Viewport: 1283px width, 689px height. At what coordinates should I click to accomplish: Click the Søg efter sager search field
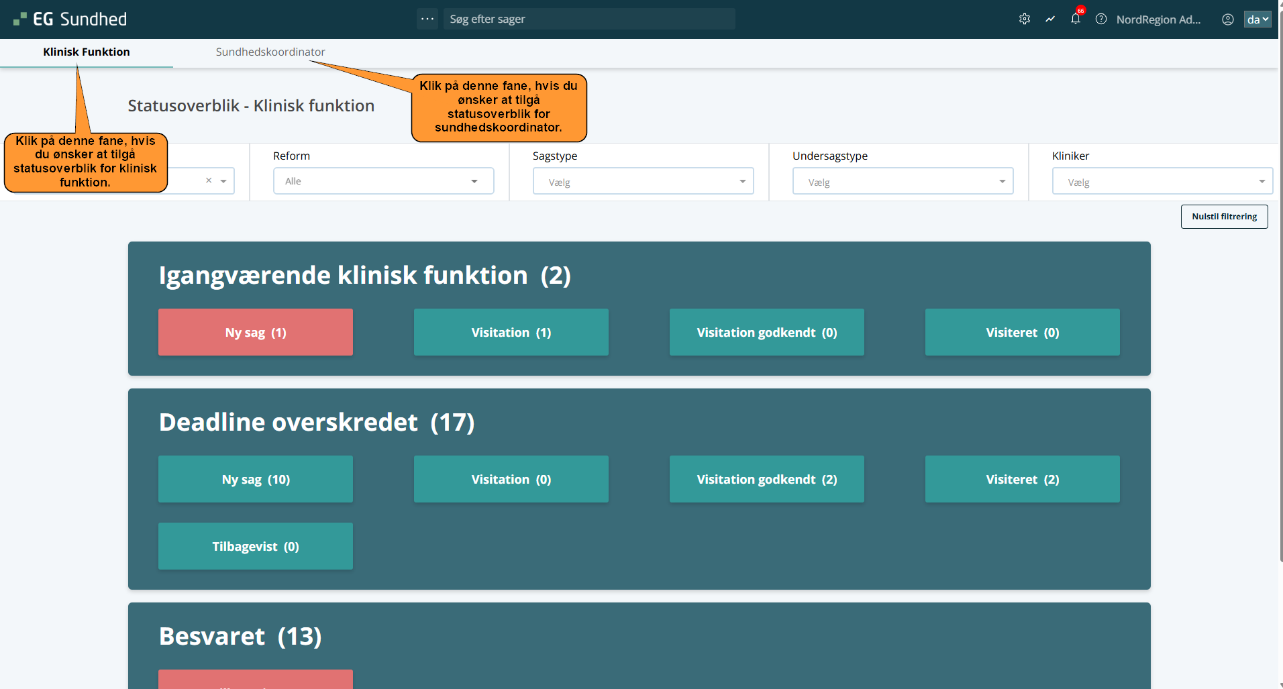(588, 19)
